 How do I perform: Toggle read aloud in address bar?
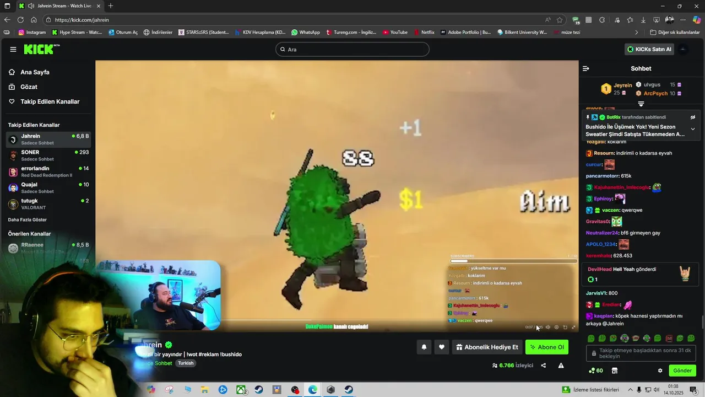coord(548,20)
